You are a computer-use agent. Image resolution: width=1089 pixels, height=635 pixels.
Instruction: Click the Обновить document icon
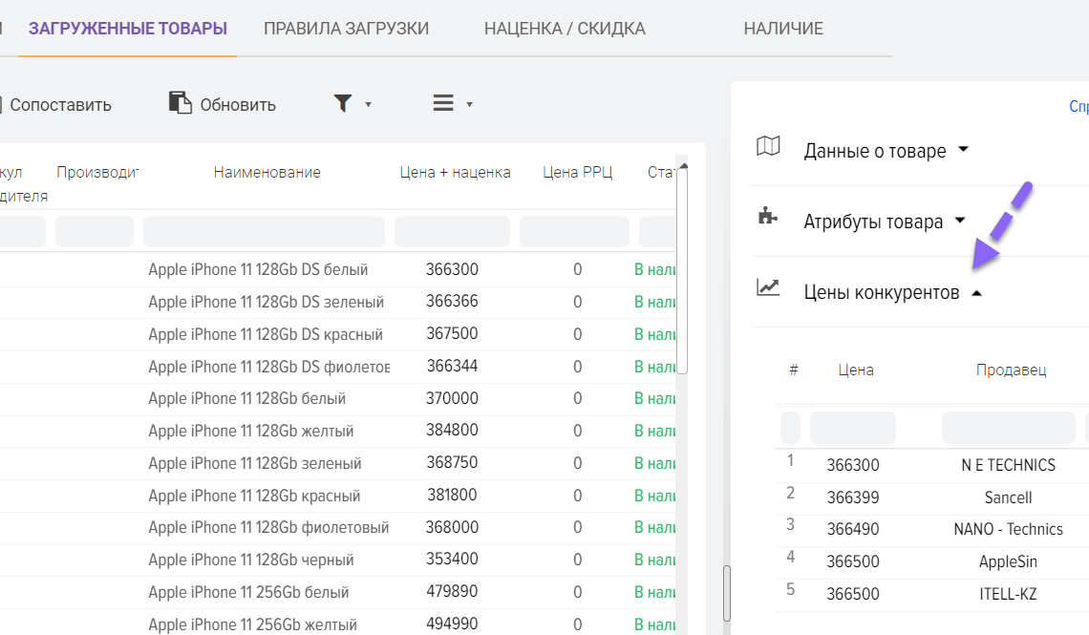tap(180, 103)
